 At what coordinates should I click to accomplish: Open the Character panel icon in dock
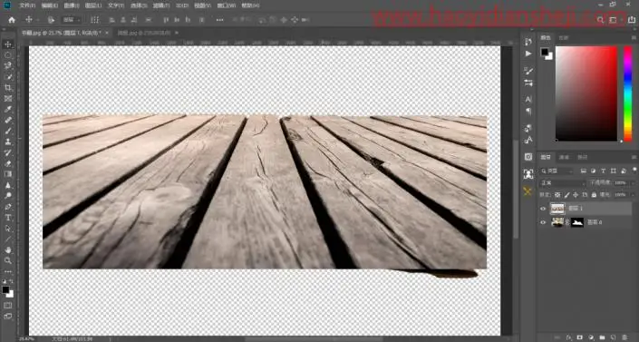[x=528, y=99]
